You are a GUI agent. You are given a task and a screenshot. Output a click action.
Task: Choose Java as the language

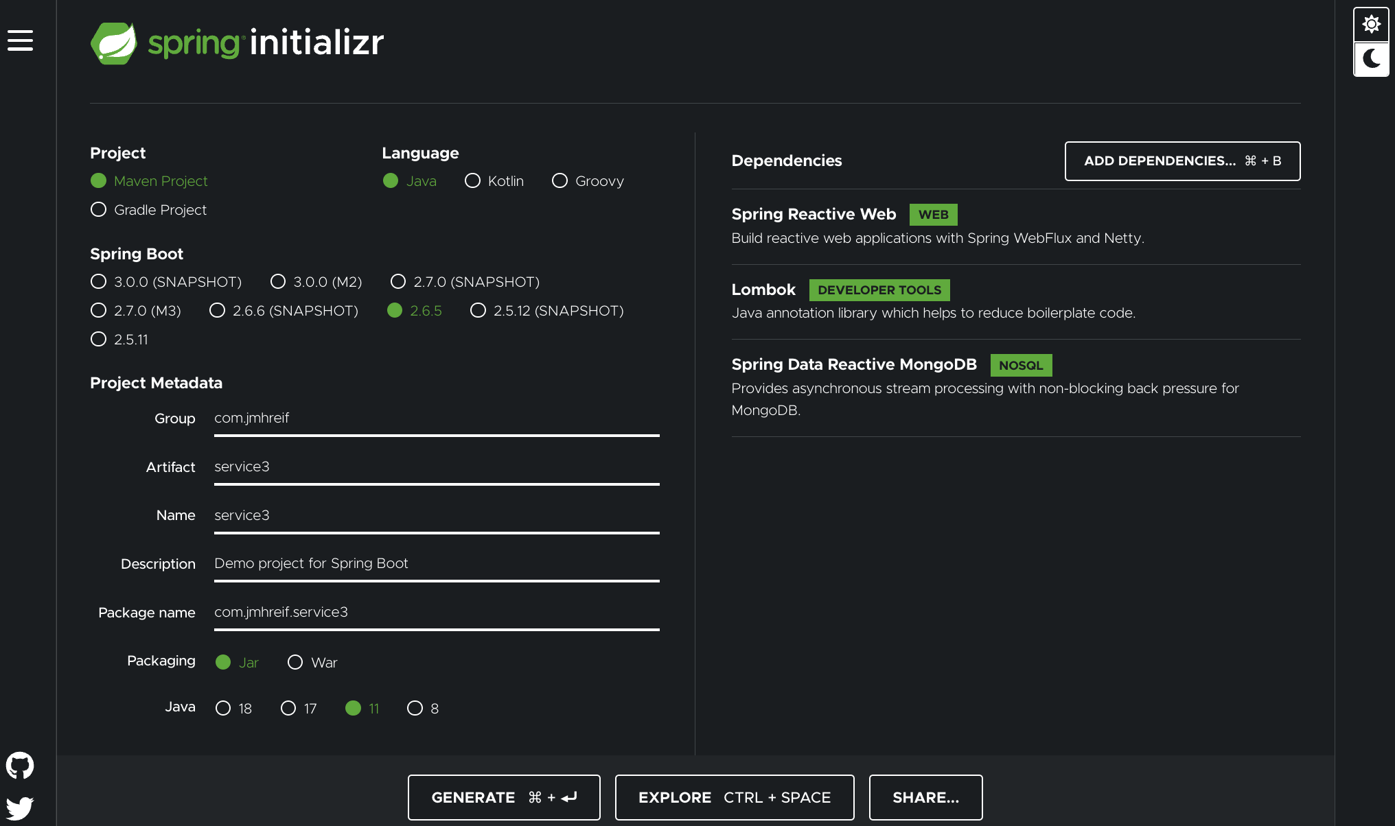coord(410,181)
